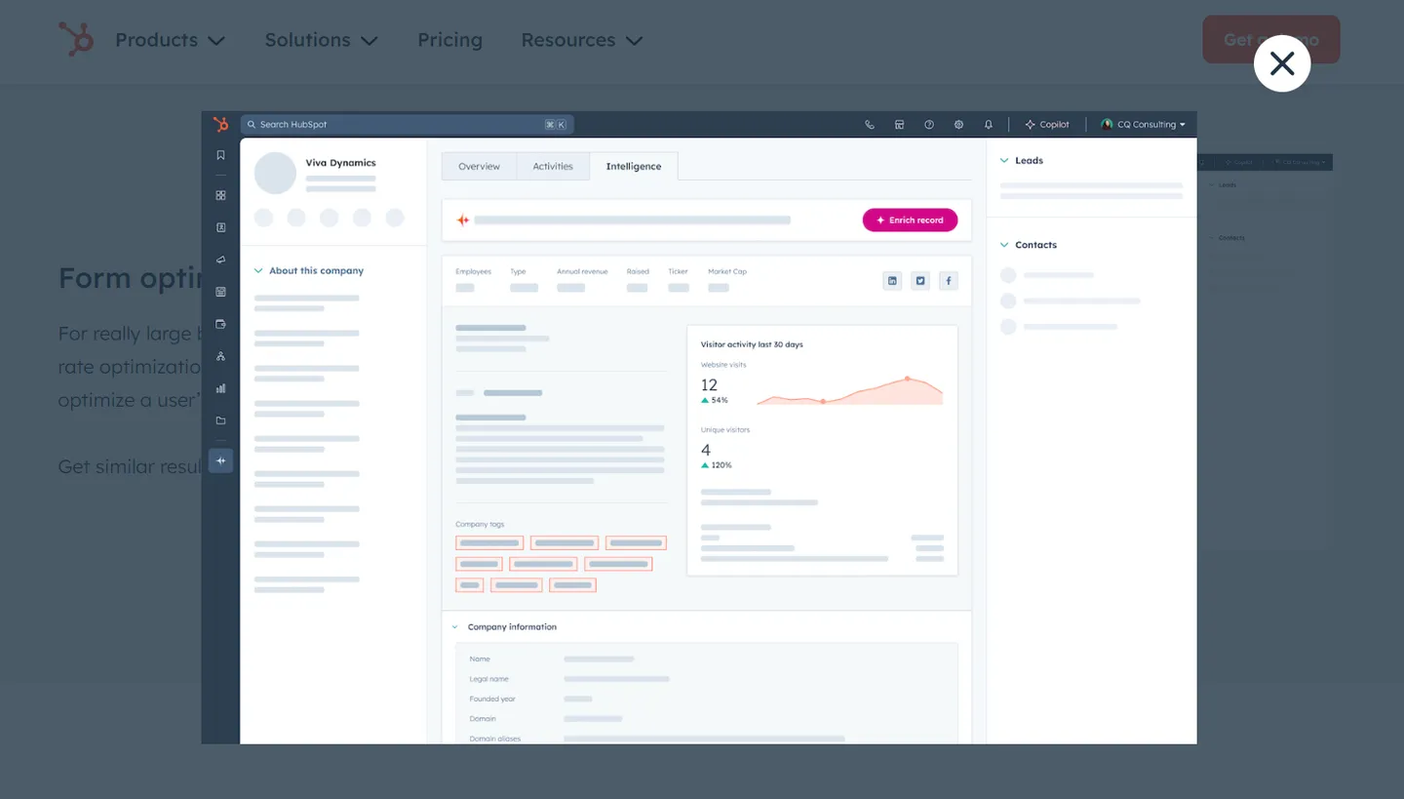Click the Facebook social icon
1404x799 pixels.
[949, 281]
